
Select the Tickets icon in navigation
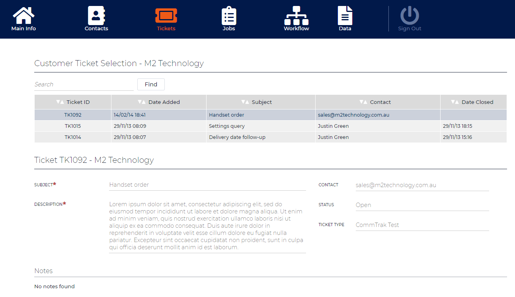pos(166,15)
